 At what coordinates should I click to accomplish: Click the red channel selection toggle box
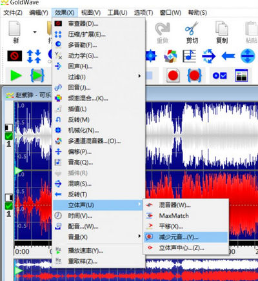[x=9, y=197]
